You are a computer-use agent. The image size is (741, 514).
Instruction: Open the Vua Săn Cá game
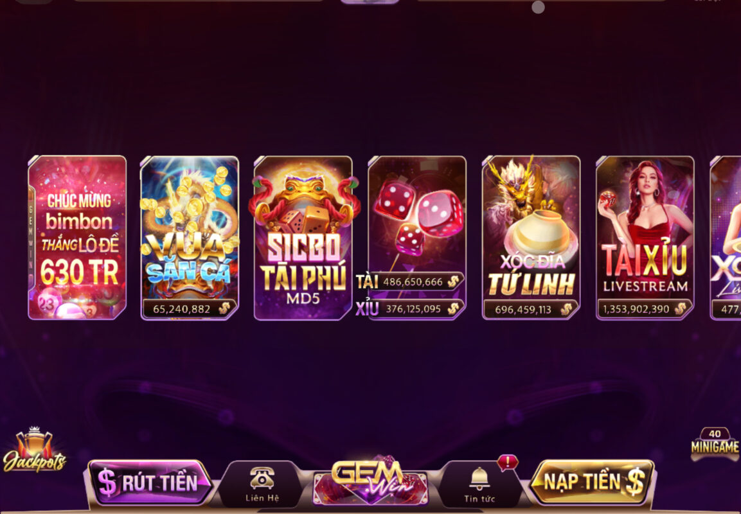click(190, 238)
